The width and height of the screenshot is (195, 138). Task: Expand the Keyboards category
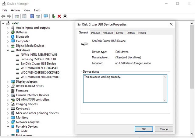[x=8, y=109]
